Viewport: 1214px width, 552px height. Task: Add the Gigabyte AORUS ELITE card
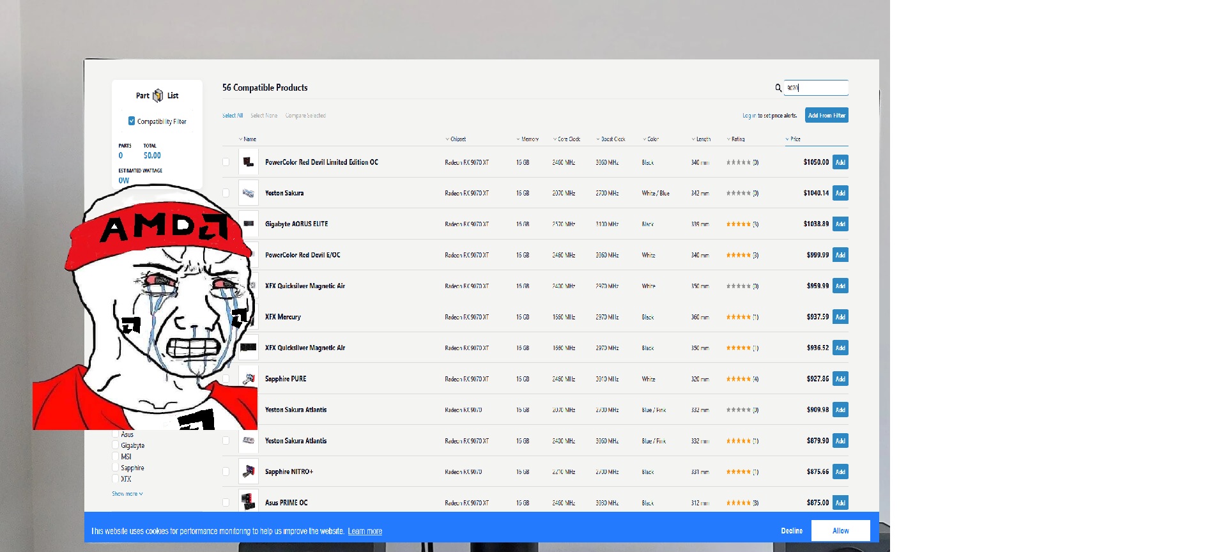pos(840,224)
